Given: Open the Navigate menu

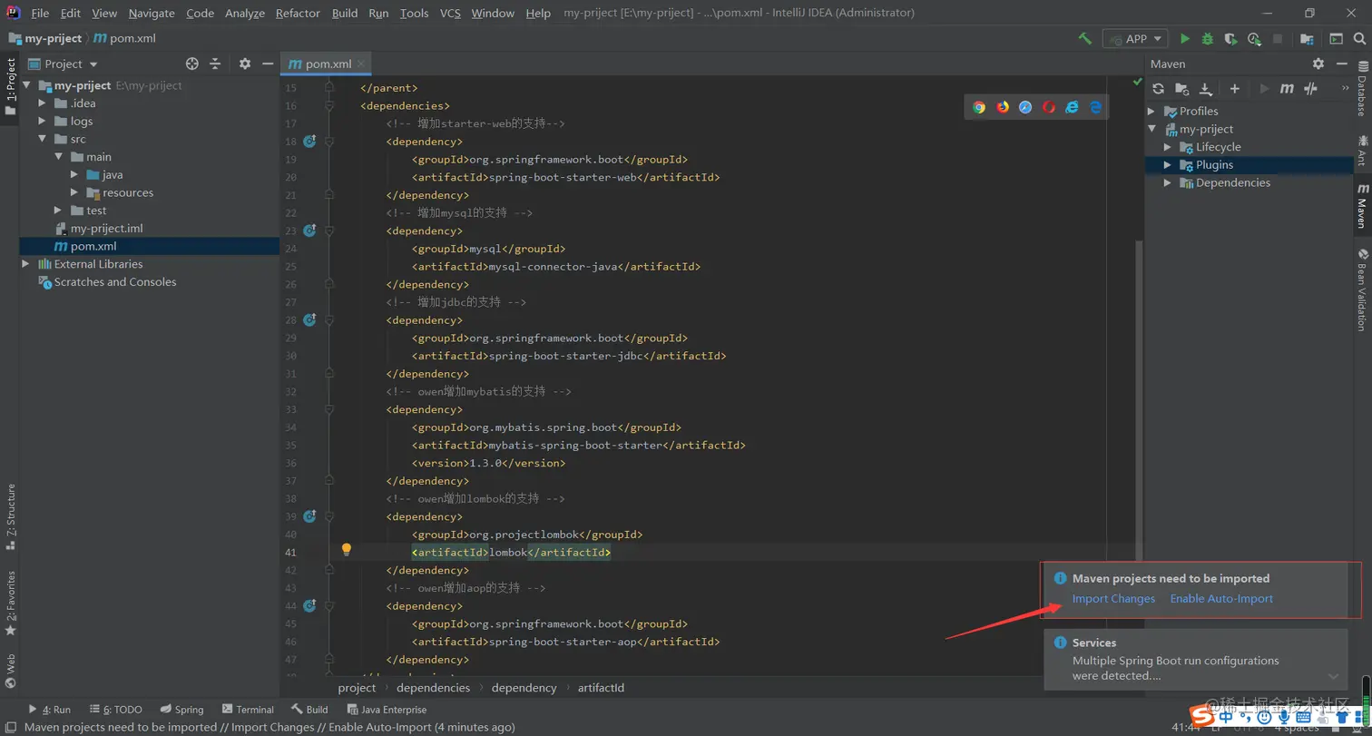Looking at the screenshot, I should coord(152,14).
